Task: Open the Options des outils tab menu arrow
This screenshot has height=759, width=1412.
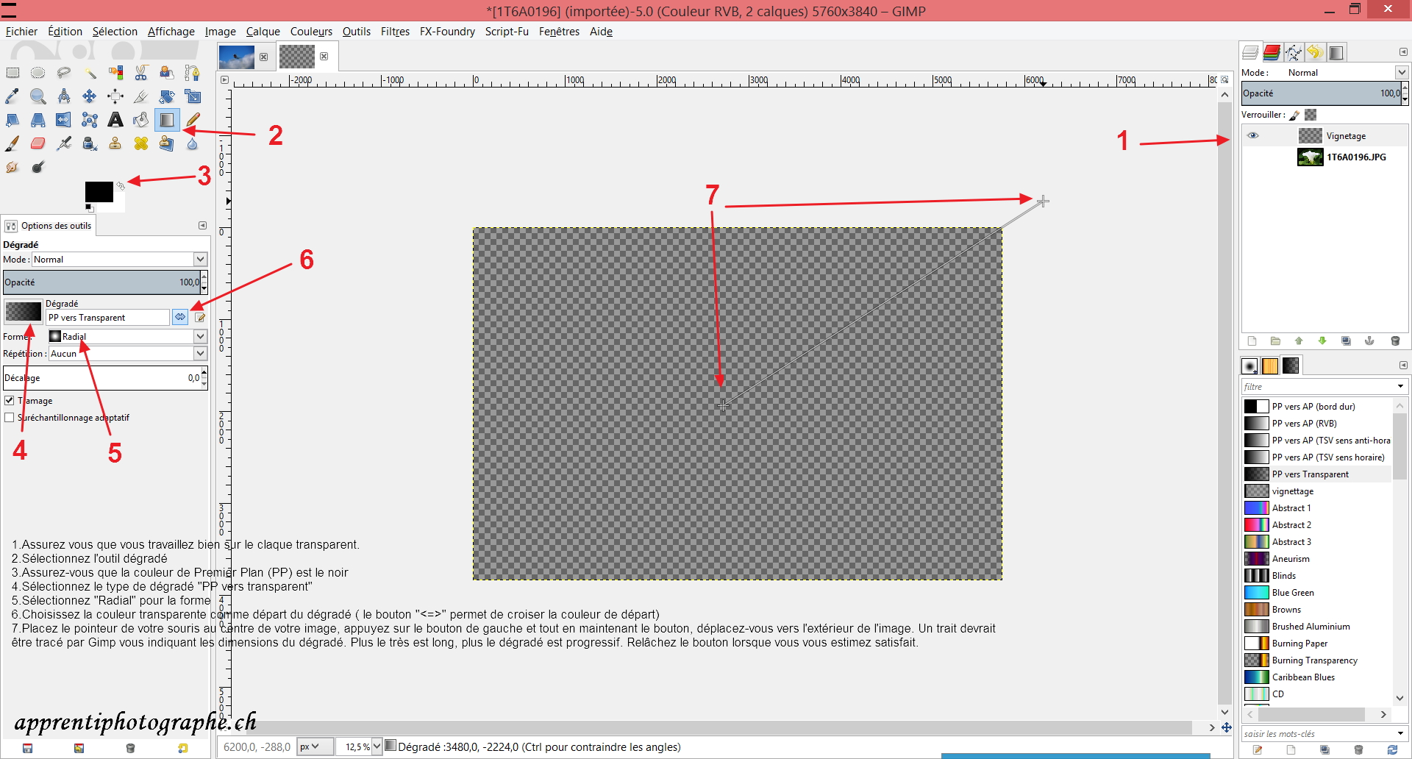Action: click(202, 226)
